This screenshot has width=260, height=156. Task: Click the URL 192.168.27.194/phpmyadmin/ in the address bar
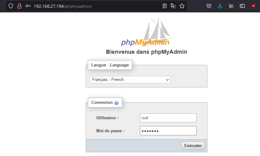pos(63,6)
